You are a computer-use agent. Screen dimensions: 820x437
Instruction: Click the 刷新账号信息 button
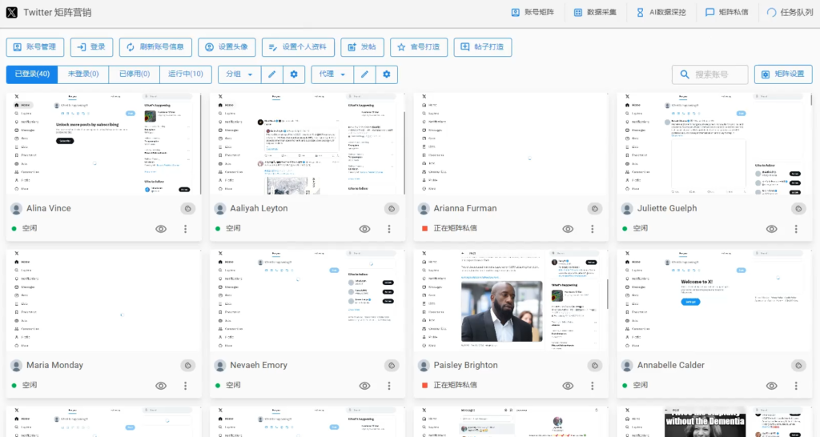coord(155,47)
